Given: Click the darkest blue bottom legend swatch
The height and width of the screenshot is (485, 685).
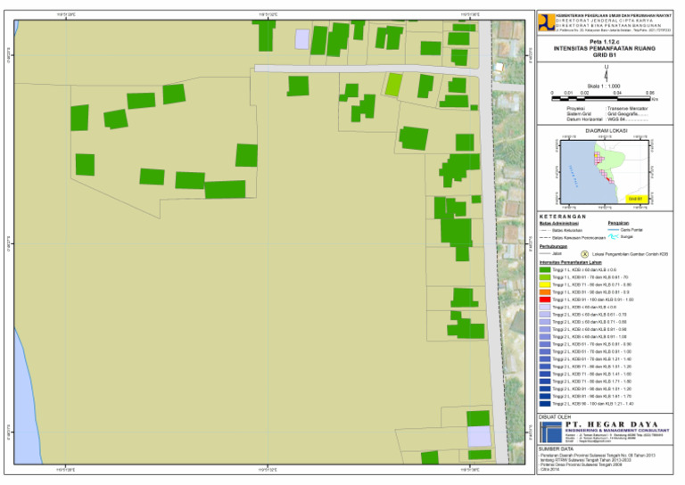Looking at the screenshot, I should [x=545, y=404].
